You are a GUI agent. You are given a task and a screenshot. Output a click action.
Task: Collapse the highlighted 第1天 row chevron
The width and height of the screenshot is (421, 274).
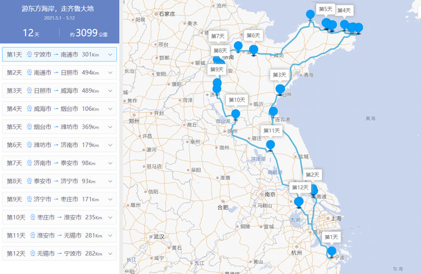point(110,55)
